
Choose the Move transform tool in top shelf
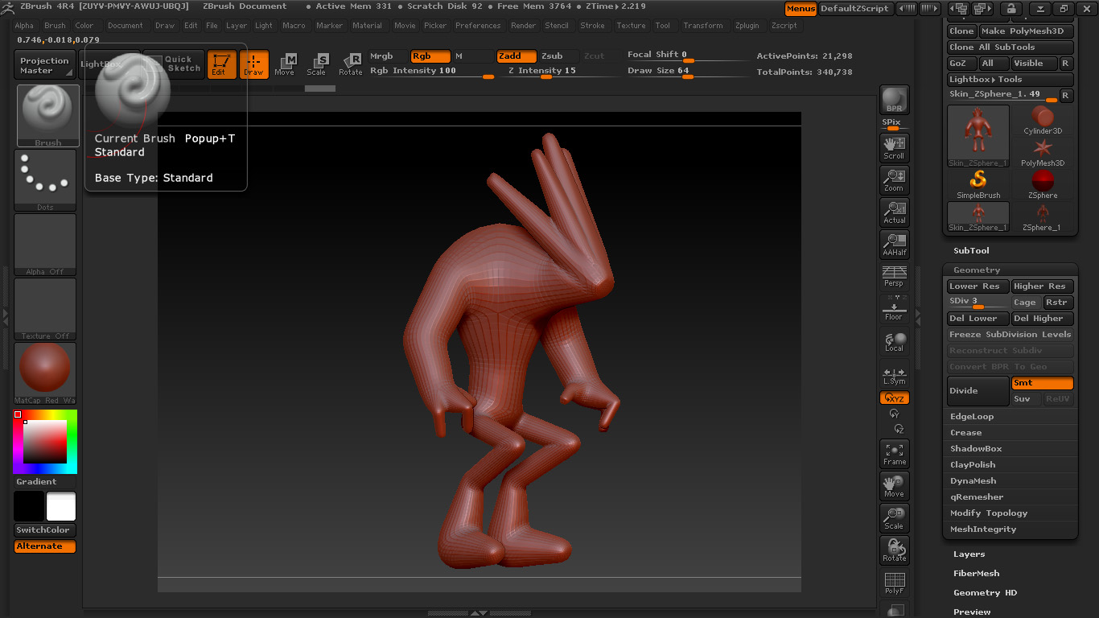pyautogui.click(x=284, y=64)
